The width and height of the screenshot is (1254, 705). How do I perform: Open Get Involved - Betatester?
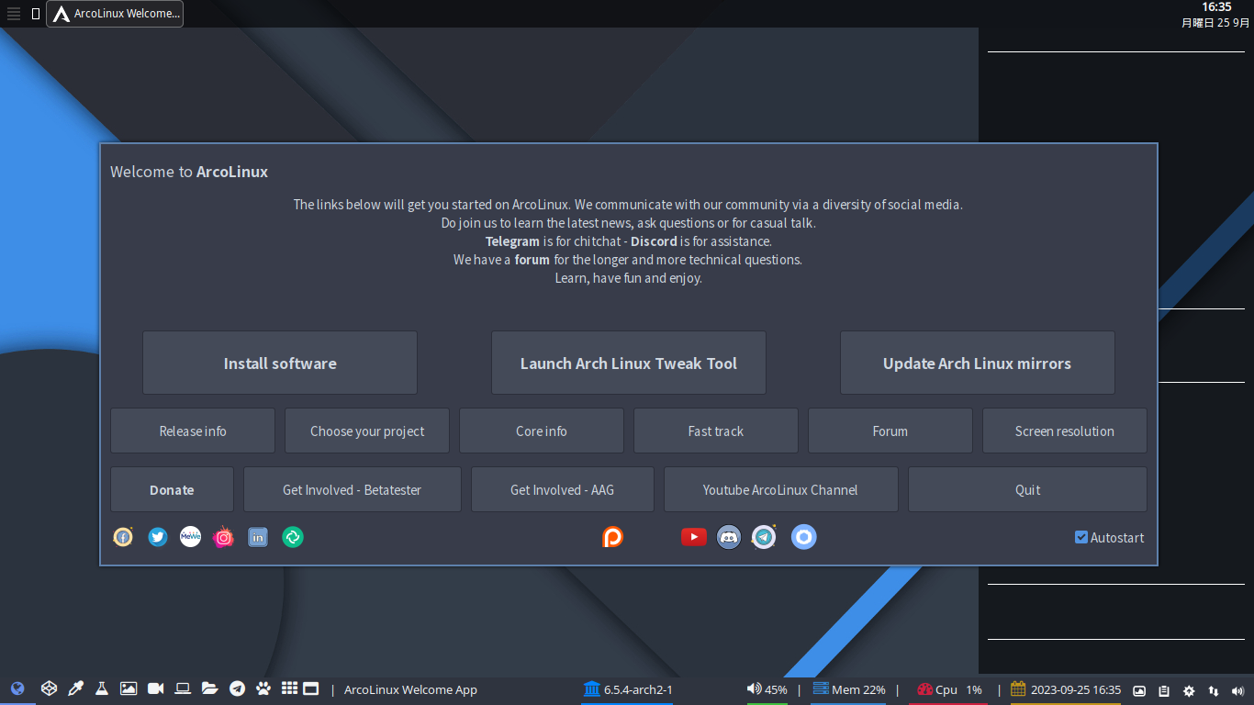click(x=353, y=489)
